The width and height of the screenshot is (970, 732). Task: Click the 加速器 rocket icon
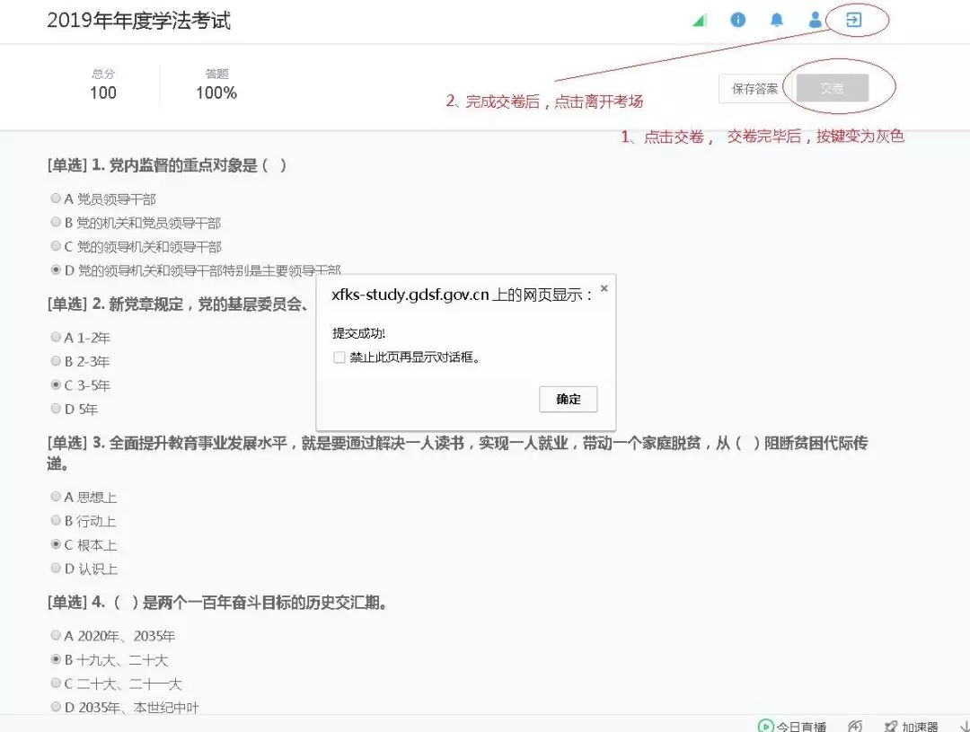point(889,724)
